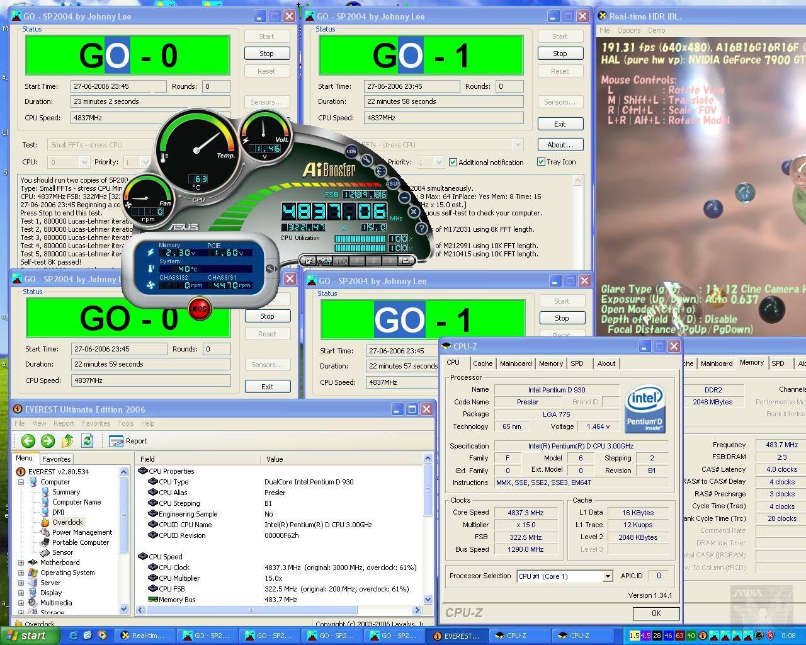Click OK button in CPU-Z
Screen dimensions: 806x645
(656, 613)
